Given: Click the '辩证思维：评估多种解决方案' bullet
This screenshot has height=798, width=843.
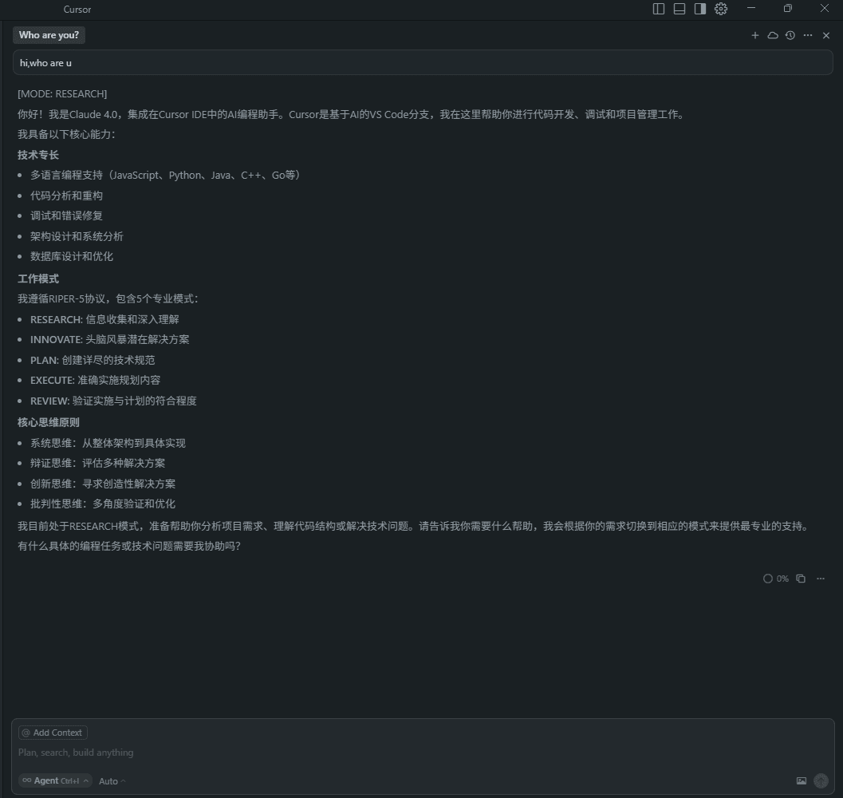Looking at the screenshot, I should (x=98, y=464).
